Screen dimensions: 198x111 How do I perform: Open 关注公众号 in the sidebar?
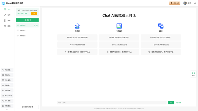click(x=7, y=96)
